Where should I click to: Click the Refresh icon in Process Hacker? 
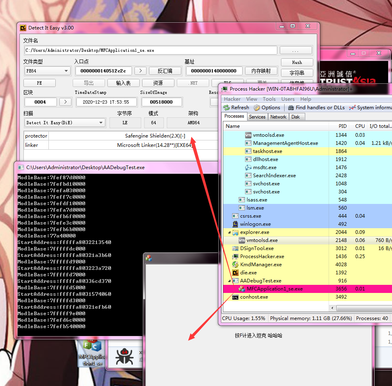click(226, 108)
